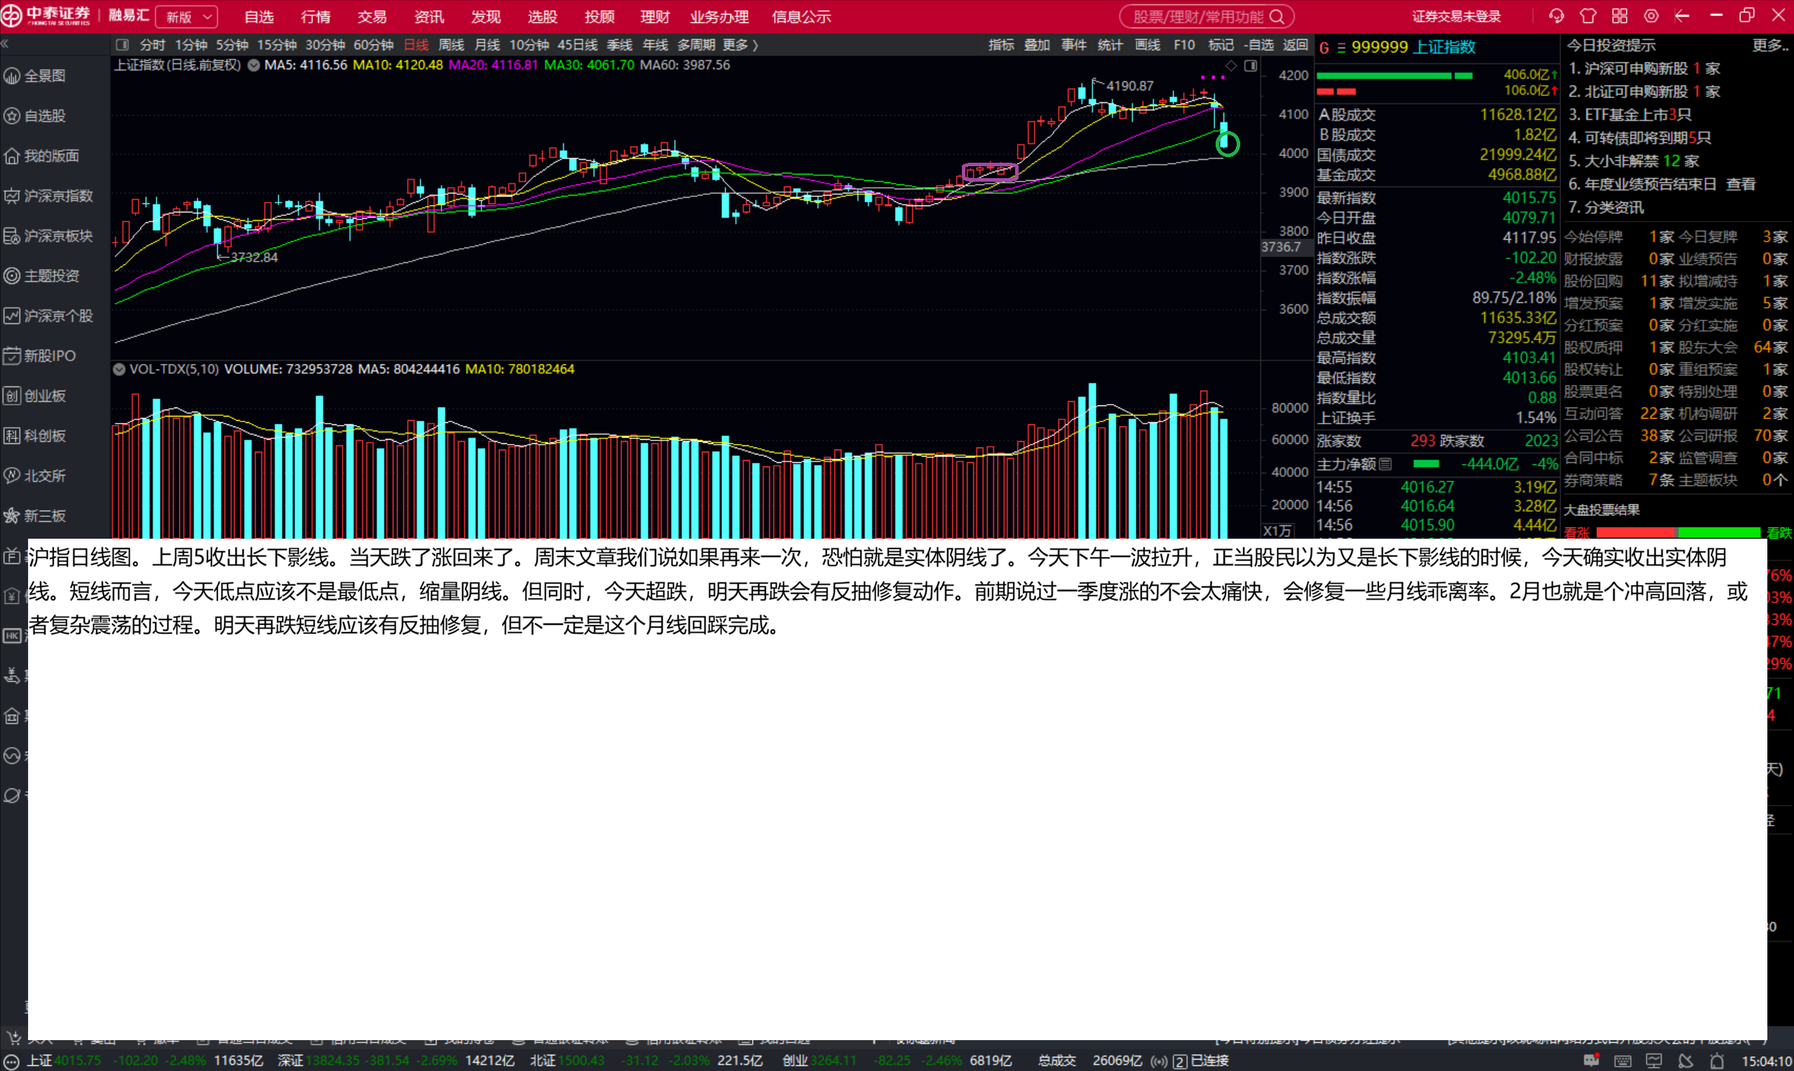Open the 交易 menu
This screenshot has width=1794, height=1071.
click(372, 17)
